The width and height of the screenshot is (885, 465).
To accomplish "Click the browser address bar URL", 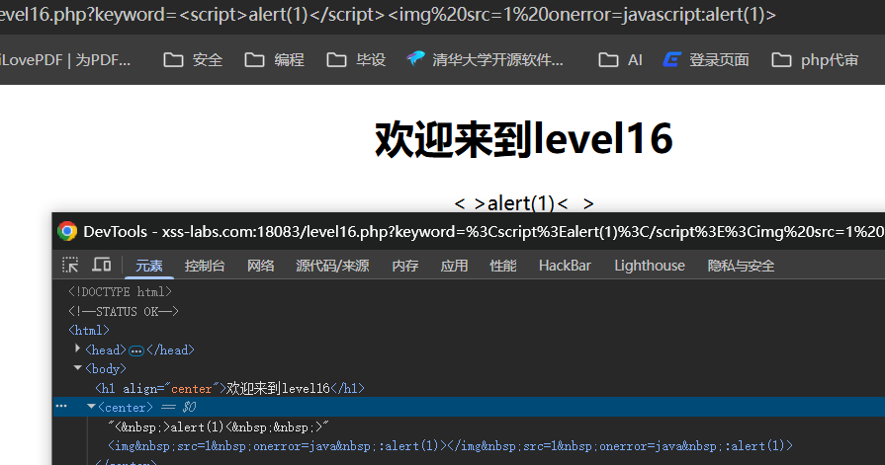I will click(x=388, y=14).
